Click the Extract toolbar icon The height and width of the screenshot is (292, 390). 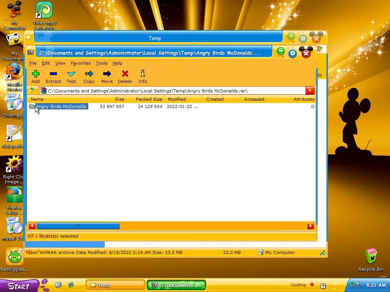(53, 76)
